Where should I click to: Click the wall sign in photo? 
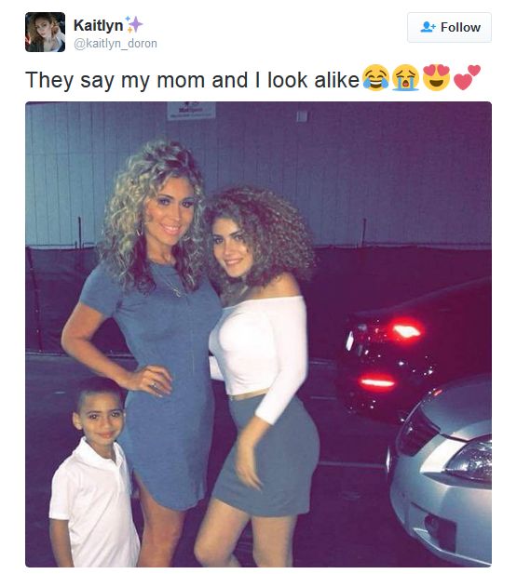pos(191,111)
